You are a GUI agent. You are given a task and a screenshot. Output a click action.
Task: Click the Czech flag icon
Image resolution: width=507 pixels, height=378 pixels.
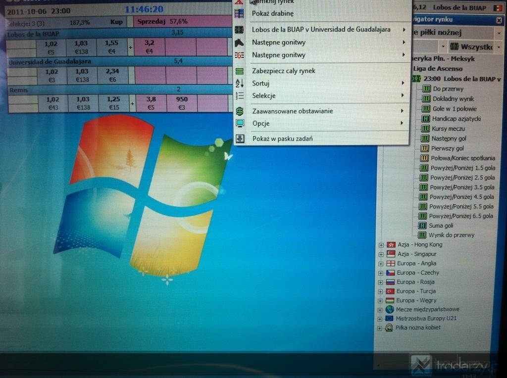tap(391, 273)
